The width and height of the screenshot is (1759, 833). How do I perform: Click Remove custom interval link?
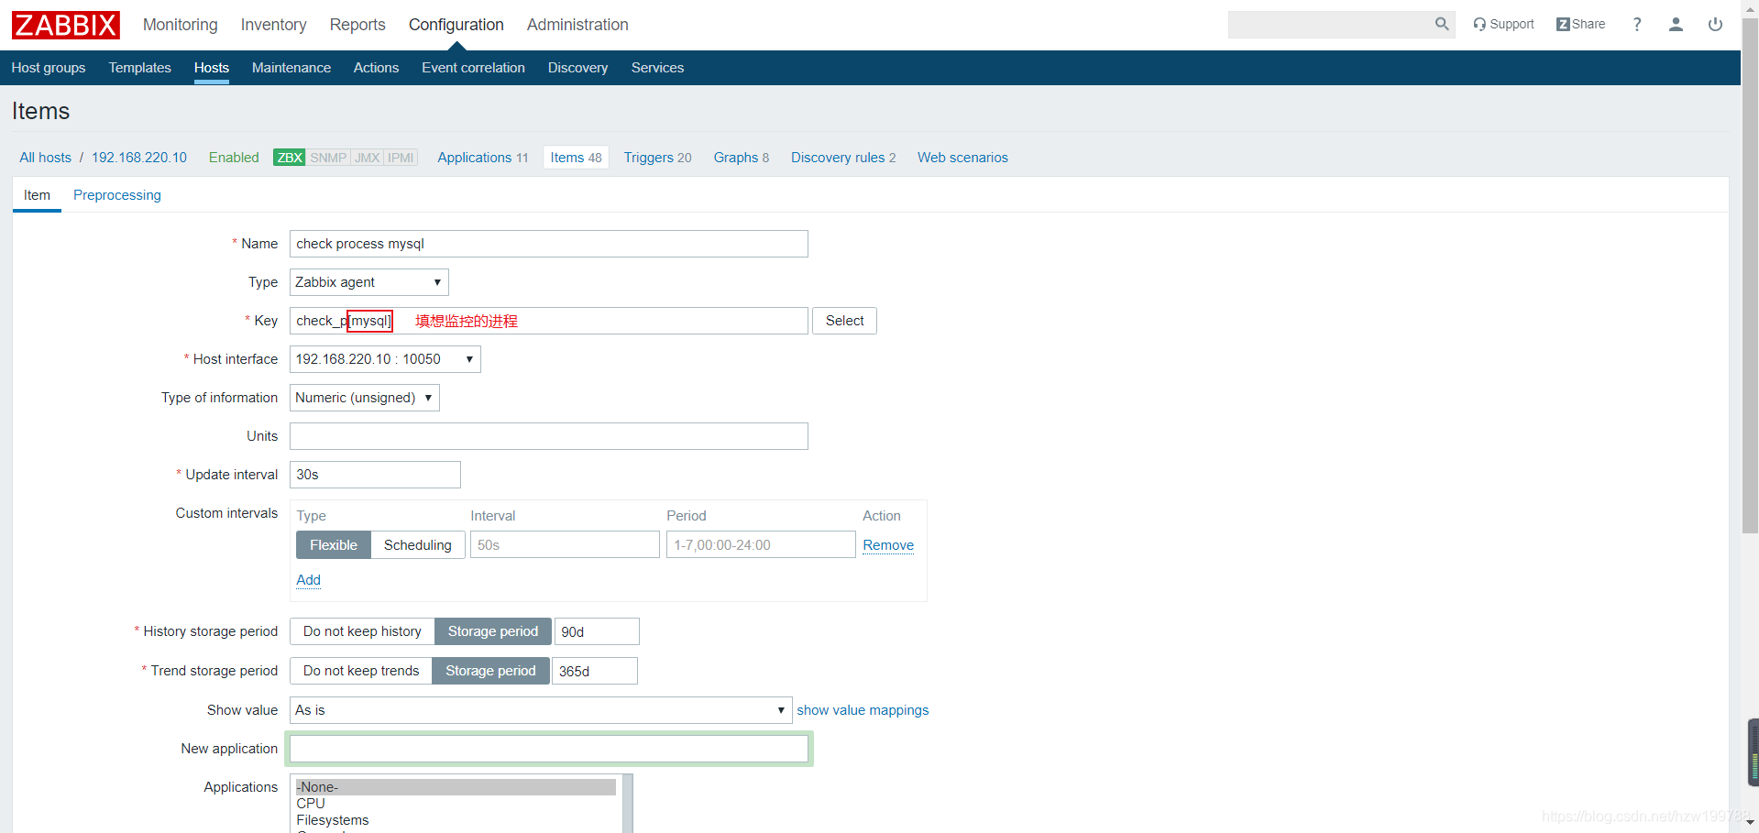tap(888, 545)
